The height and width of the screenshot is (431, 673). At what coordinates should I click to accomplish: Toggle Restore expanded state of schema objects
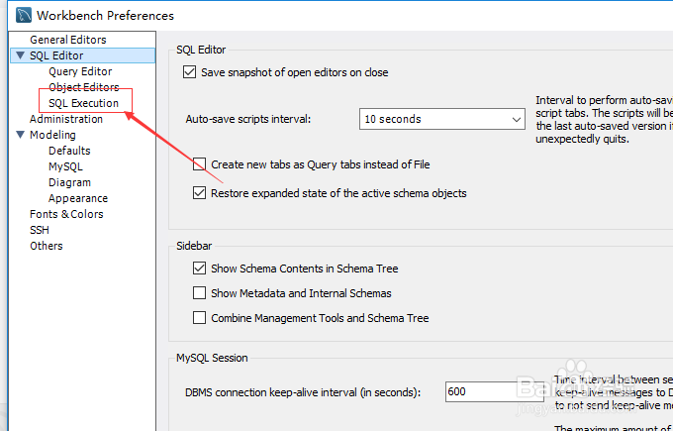point(199,193)
